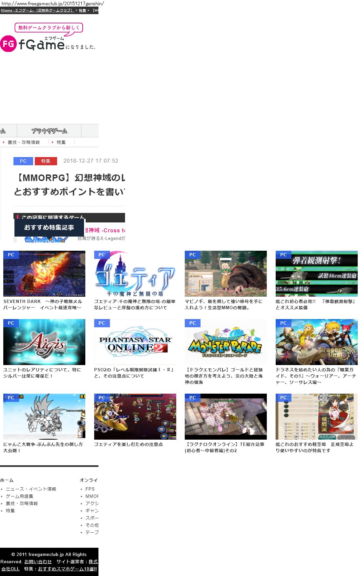The height and width of the screenshot is (576, 361).
Task: Click 艦これ初心者必見 title text
Action: (316, 305)
